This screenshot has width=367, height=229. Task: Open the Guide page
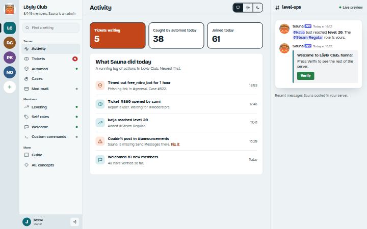(51, 155)
